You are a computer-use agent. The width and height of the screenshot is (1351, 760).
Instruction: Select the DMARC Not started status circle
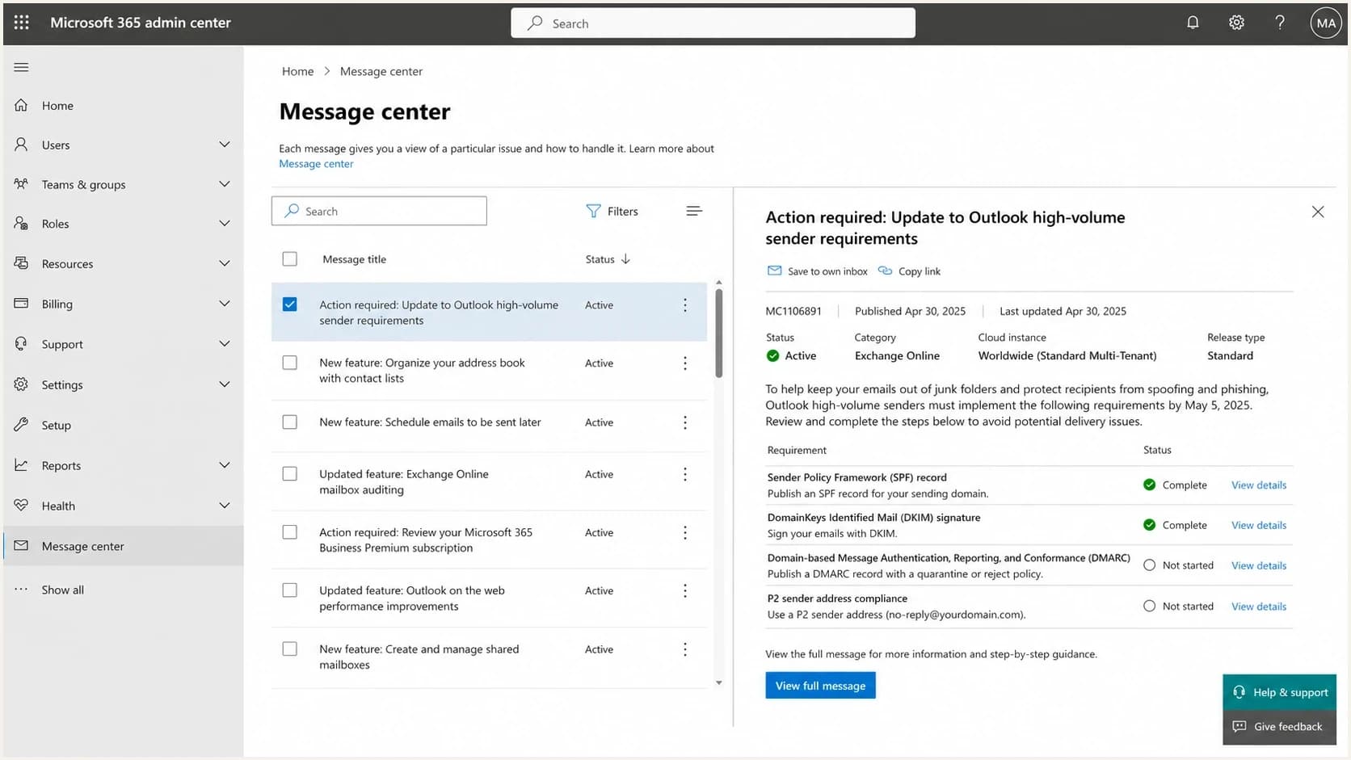pyautogui.click(x=1149, y=565)
